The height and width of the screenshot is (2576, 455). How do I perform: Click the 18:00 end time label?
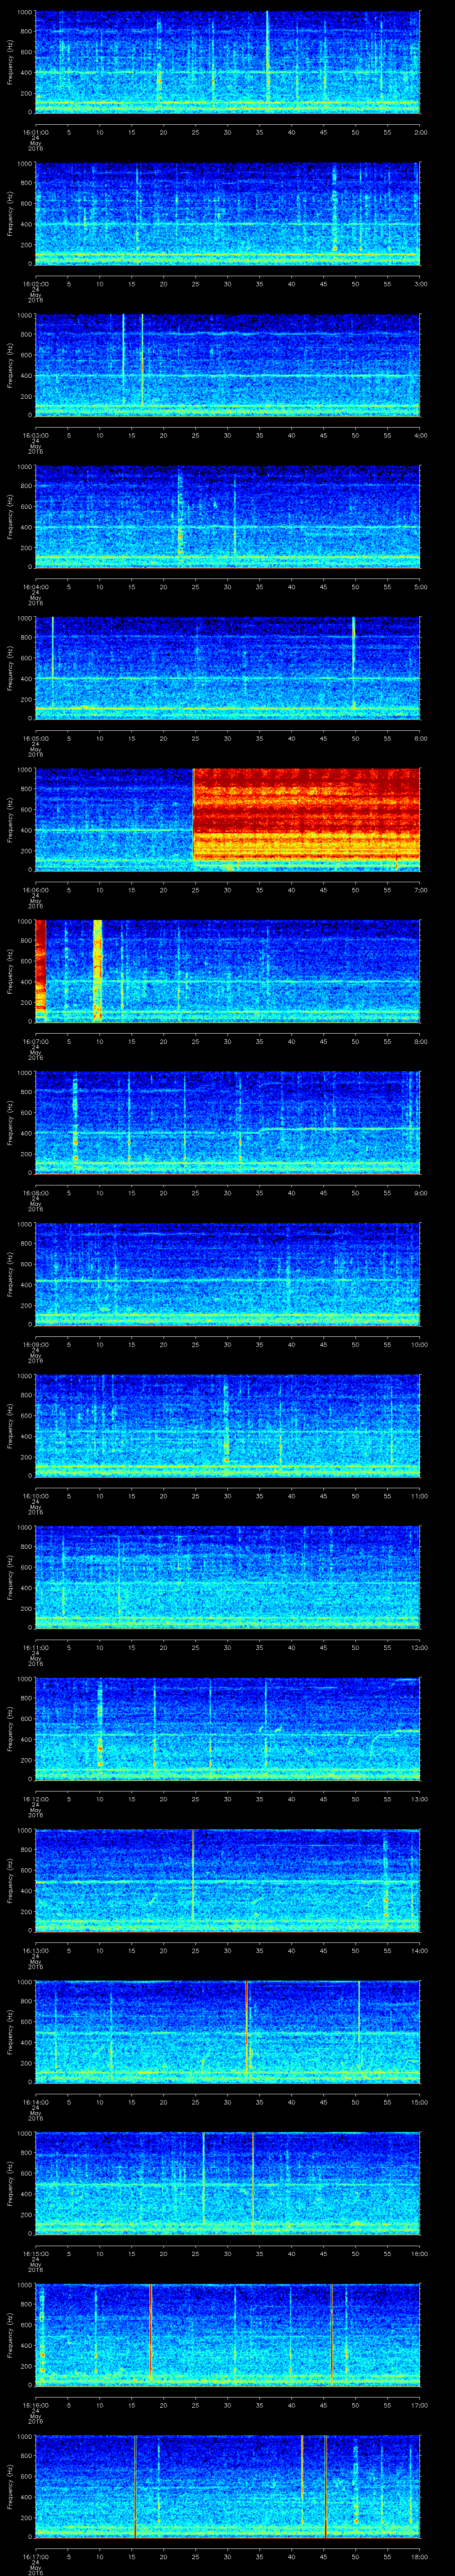[x=419, y=2556]
